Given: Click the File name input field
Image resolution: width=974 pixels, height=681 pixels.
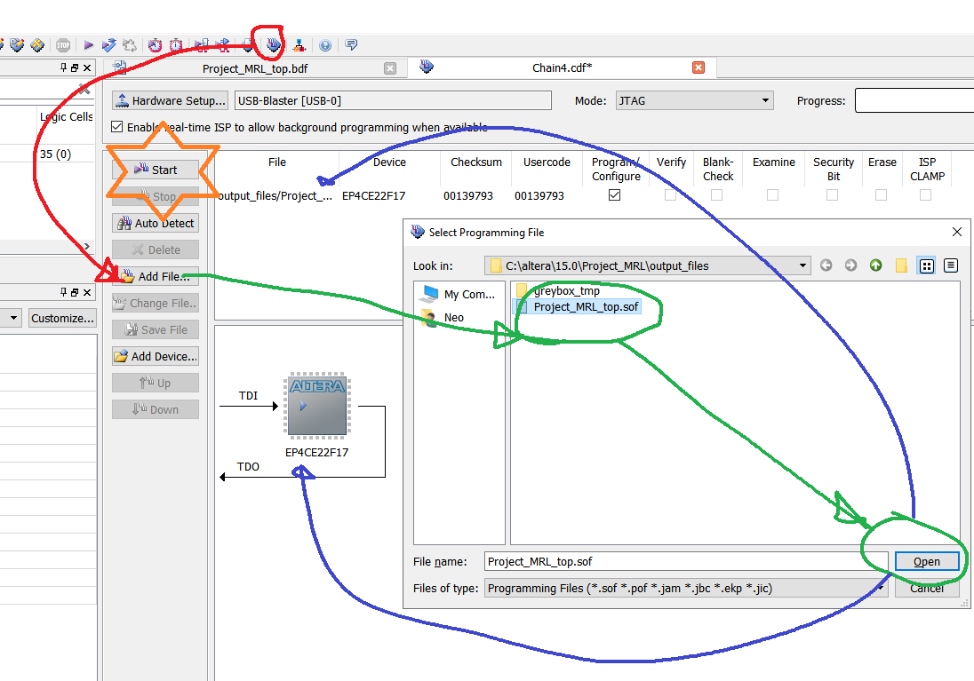Looking at the screenshot, I should pyautogui.click(x=686, y=561).
